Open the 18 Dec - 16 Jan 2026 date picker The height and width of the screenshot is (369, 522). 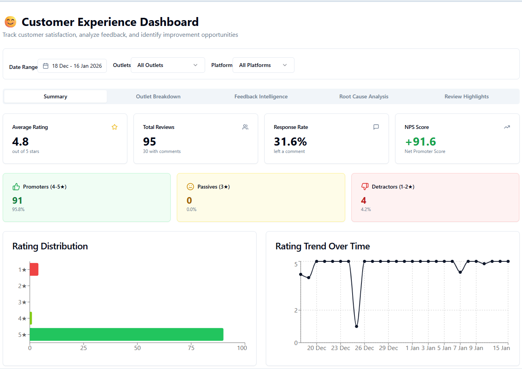(x=72, y=66)
